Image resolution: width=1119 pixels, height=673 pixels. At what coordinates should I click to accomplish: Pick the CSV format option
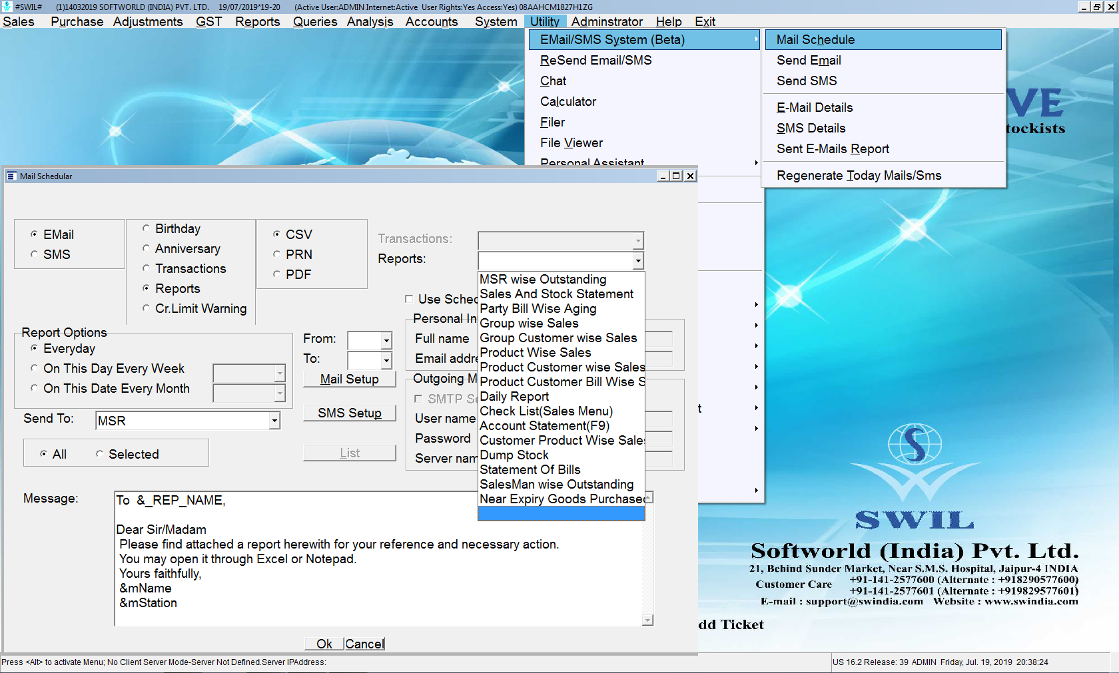(x=276, y=234)
